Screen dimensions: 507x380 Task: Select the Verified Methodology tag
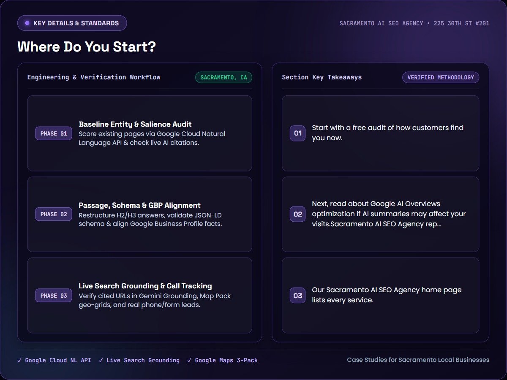441,78
